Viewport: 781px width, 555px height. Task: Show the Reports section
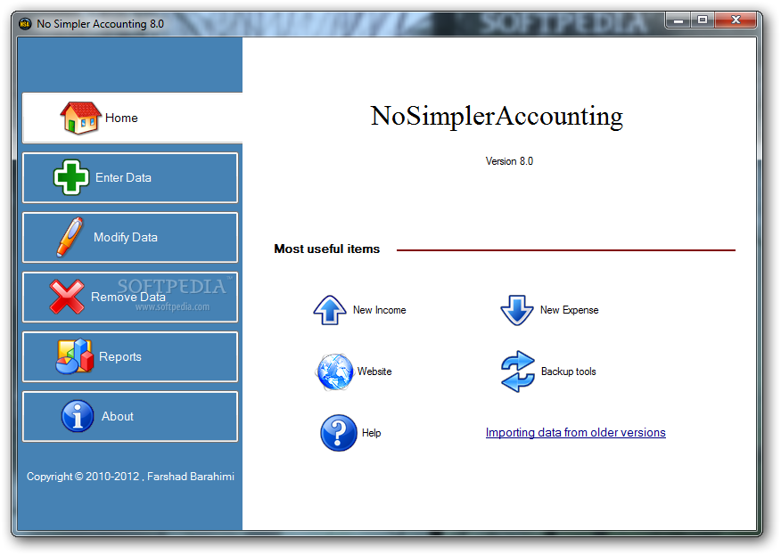[x=130, y=357]
